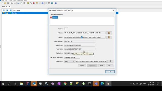The width and height of the screenshot is (162, 91).
Task: Click the Version field
Action: point(66,29)
